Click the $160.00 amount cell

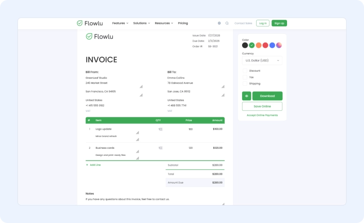[x=218, y=129]
